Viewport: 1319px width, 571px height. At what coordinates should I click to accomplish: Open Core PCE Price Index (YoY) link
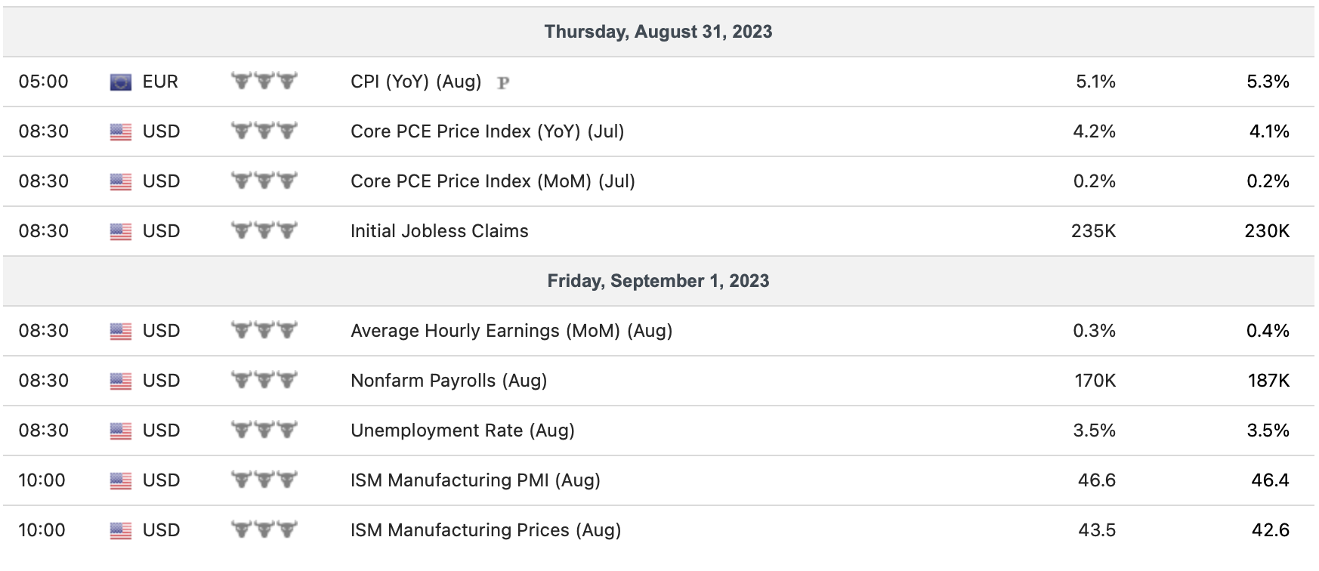[x=487, y=131]
